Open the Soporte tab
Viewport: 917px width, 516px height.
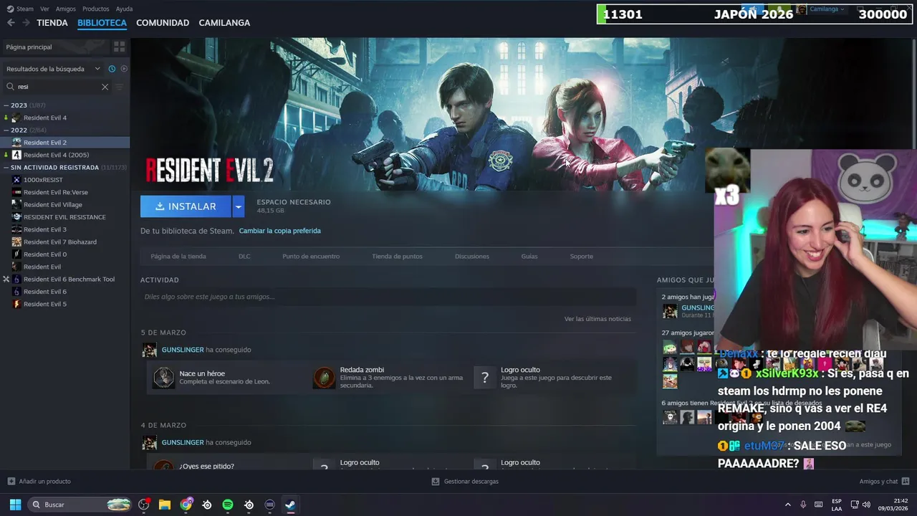tap(581, 256)
